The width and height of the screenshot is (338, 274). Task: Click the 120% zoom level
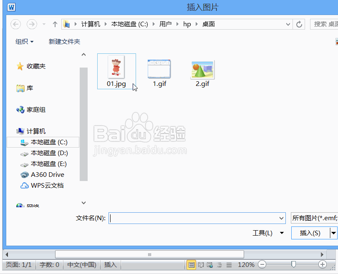pyautogui.click(x=246, y=264)
